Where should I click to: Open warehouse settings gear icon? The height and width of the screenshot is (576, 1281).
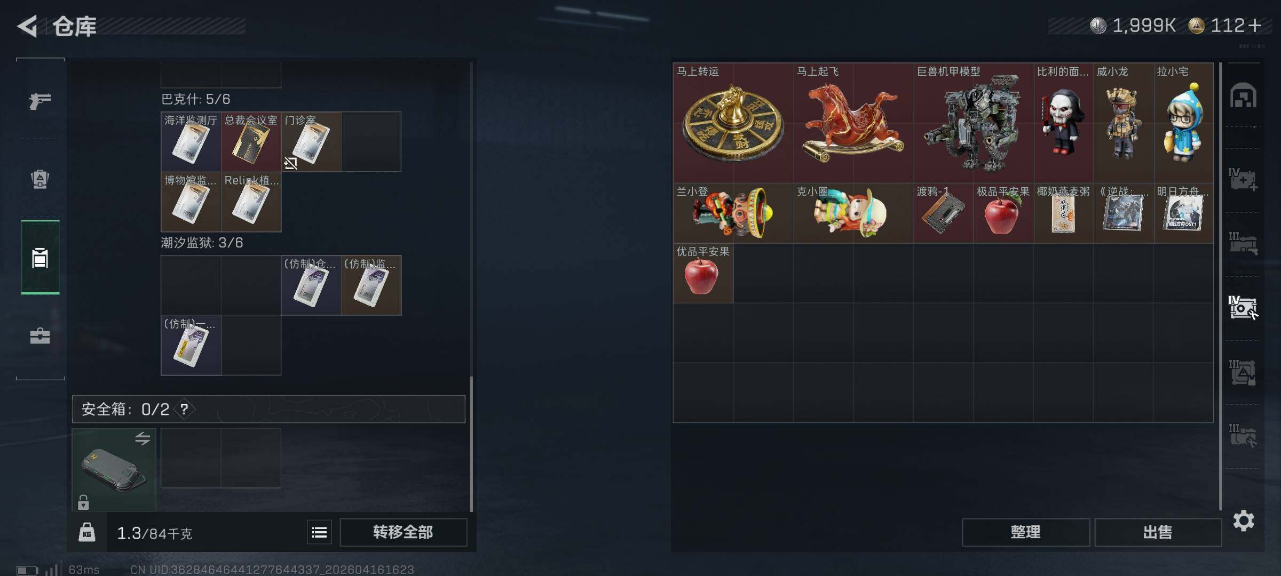click(1244, 521)
